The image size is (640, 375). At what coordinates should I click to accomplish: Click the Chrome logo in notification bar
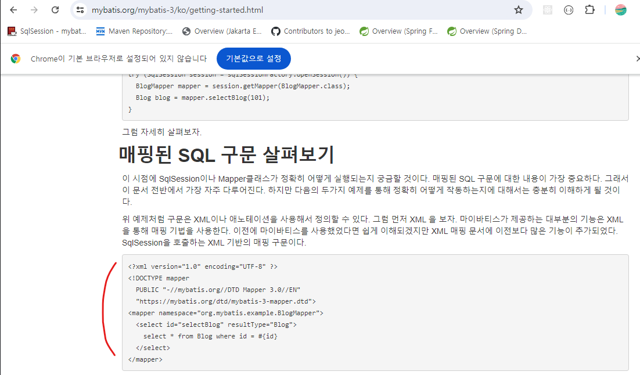tap(16, 59)
